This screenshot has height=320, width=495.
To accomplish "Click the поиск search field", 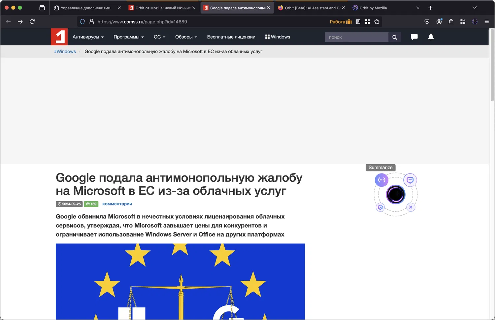I will [x=356, y=37].
